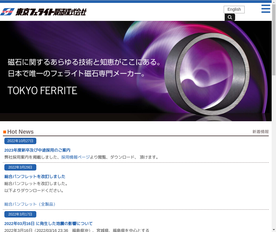Click scrollbar down arrow
276x232 pixels.
pos(274,230)
